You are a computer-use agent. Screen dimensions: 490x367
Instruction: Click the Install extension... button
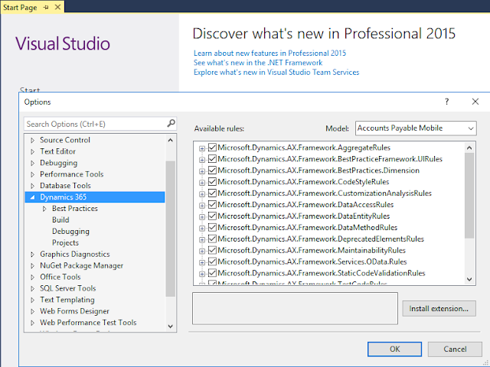click(x=439, y=308)
